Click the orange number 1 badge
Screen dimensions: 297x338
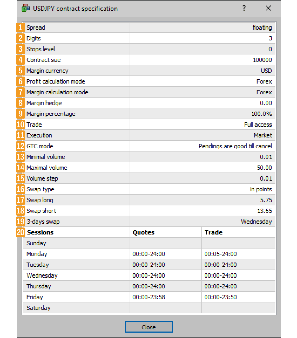[x=20, y=27]
